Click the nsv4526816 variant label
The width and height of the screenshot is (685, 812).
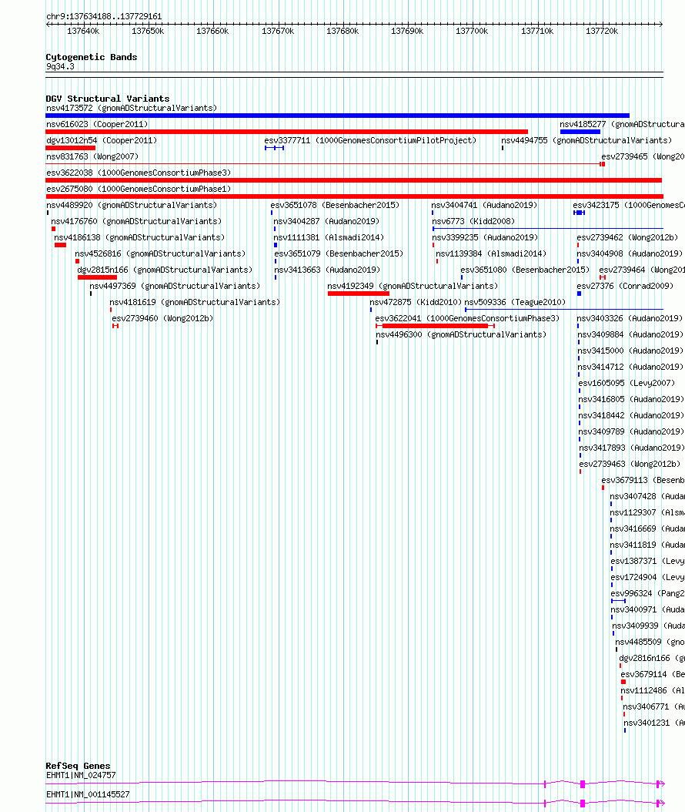tap(160, 253)
